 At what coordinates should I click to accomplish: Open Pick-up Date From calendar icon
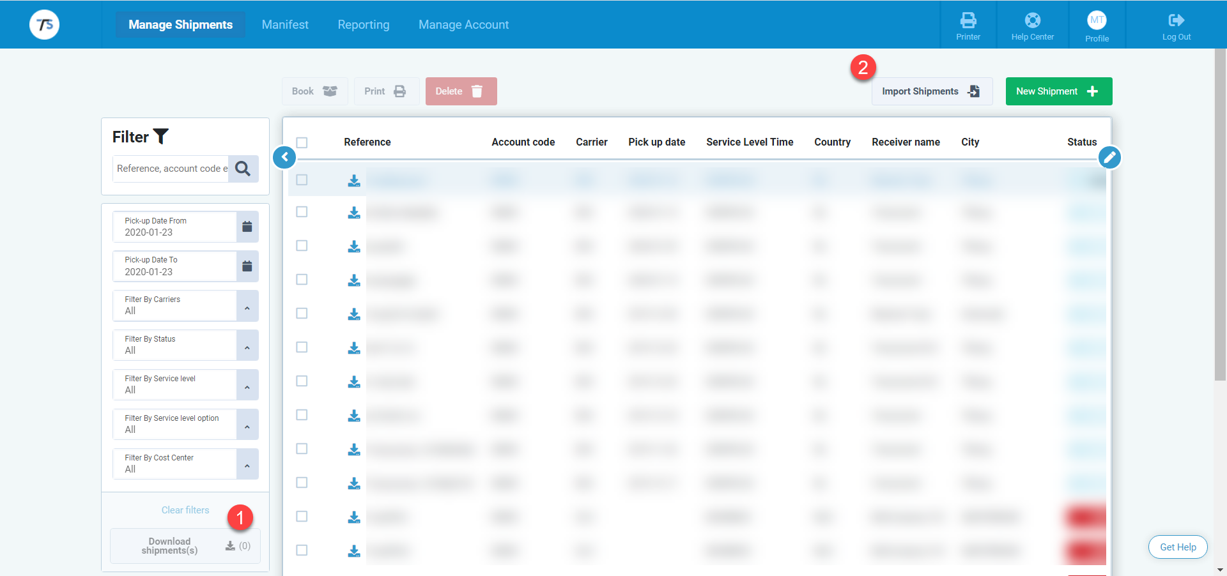point(247,227)
